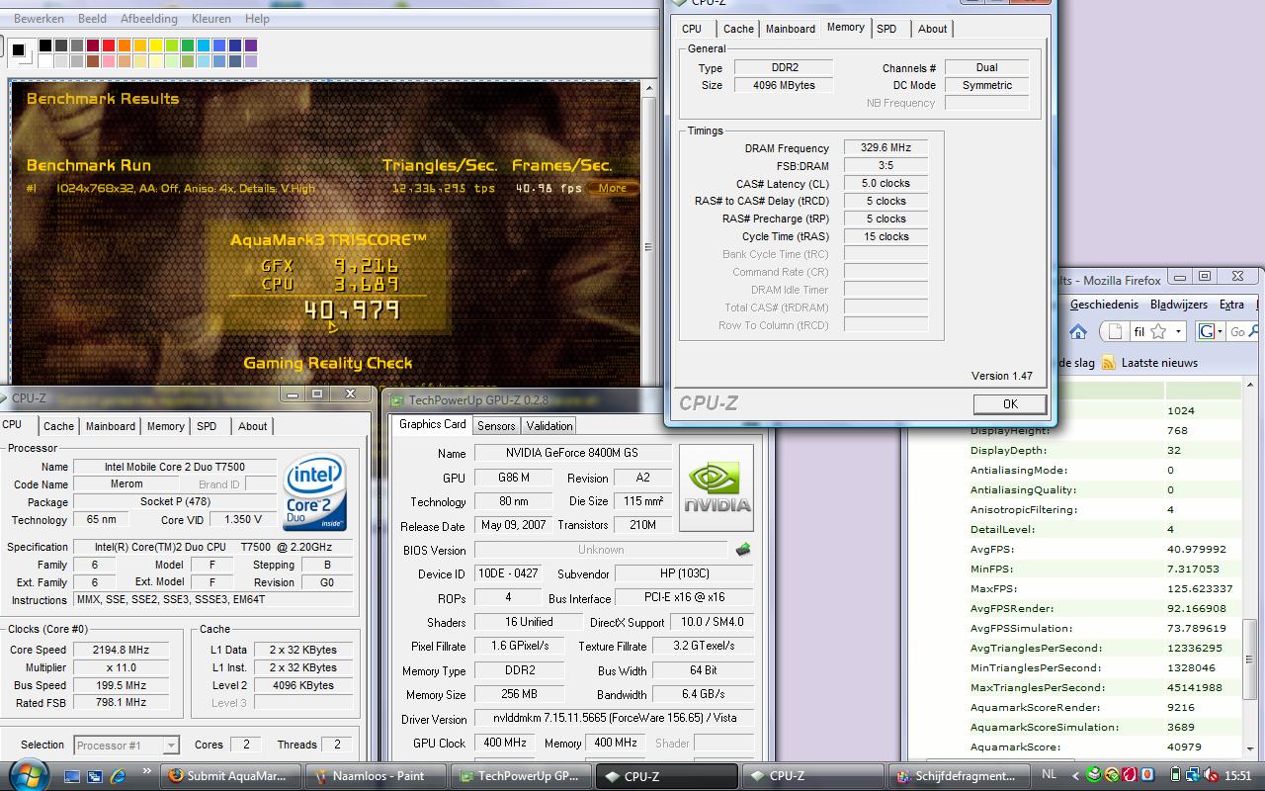Switch to second CPU-Z taskbar button
The image size is (1265, 791).
point(812,776)
